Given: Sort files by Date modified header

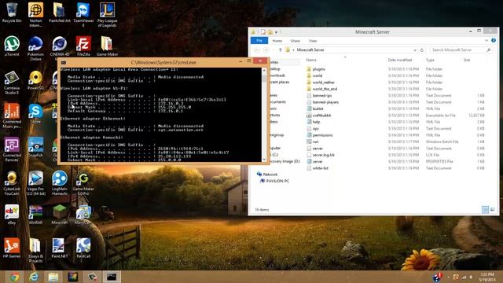Looking at the screenshot, I should pos(400,60).
